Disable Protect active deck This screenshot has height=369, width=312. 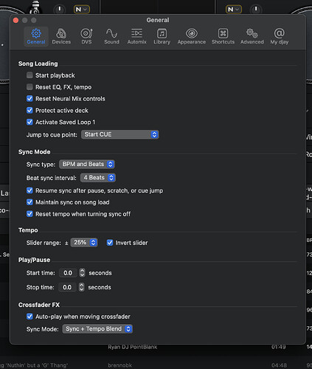pyautogui.click(x=30, y=110)
